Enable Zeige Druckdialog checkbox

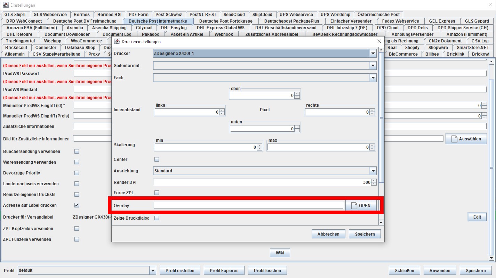[157, 218]
